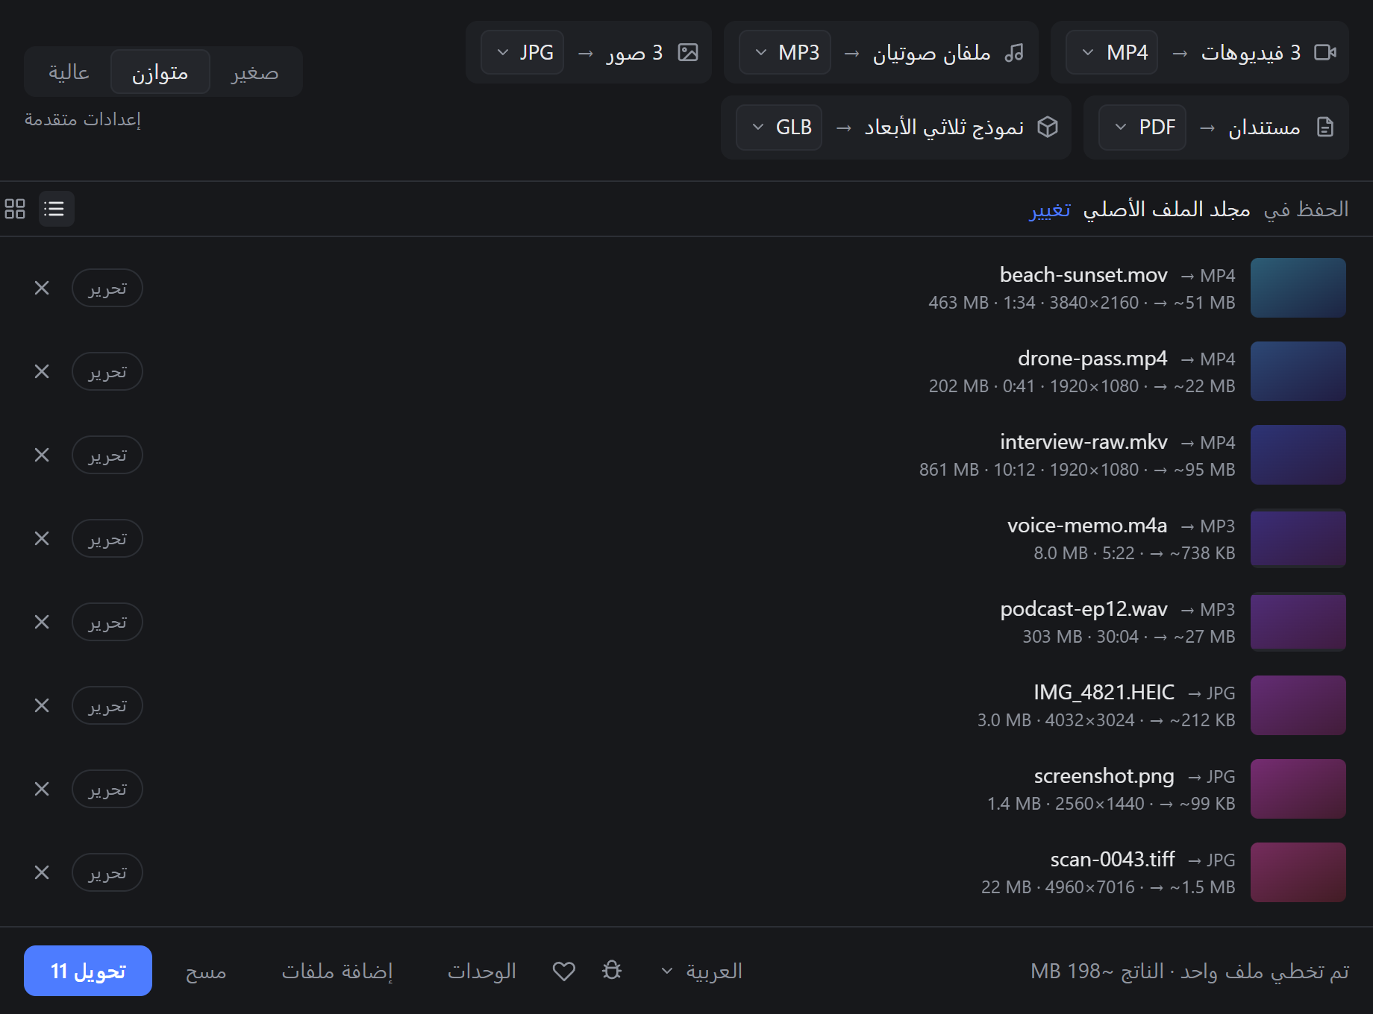
Task: Select file name scan-0043.tiff
Action: coord(1113,860)
